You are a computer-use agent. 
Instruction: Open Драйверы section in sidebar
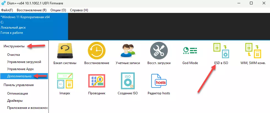tap(15, 101)
